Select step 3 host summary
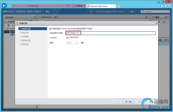This screenshot has height=112, width=173. 24,37
